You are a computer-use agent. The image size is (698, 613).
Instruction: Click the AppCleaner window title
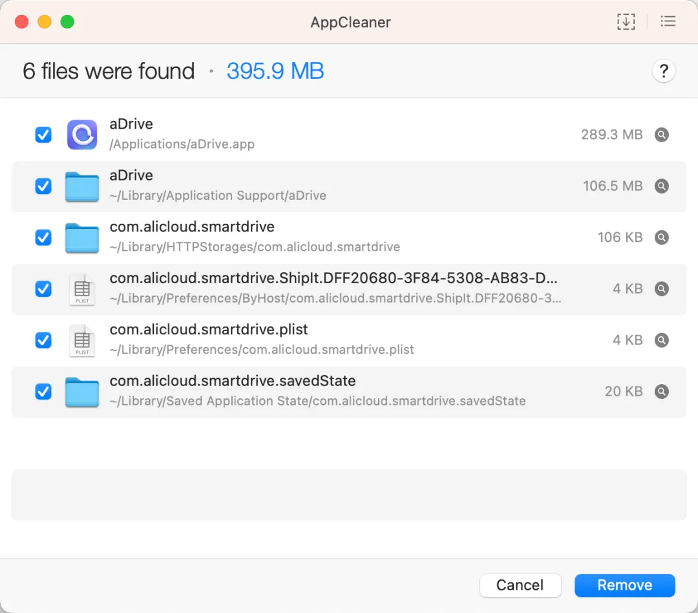[350, 22]
